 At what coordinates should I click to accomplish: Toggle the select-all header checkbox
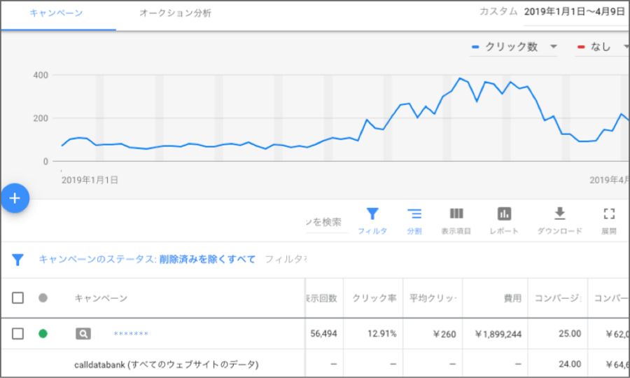[x=18, y=298]
